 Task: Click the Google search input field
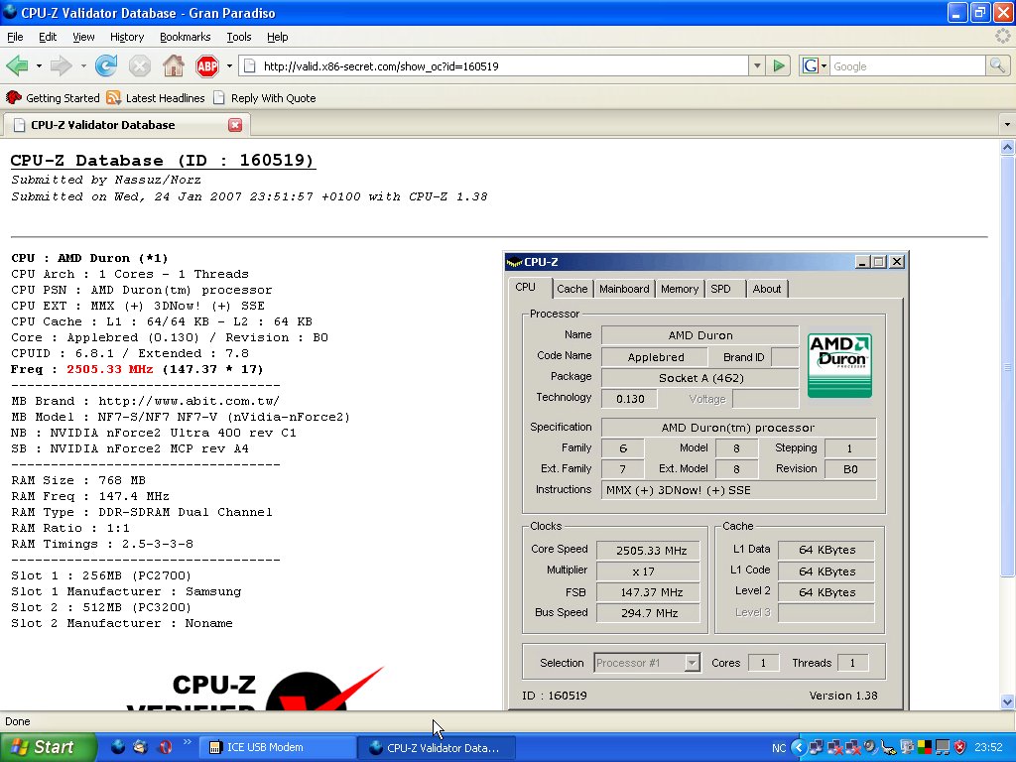(x=907, y=65)
